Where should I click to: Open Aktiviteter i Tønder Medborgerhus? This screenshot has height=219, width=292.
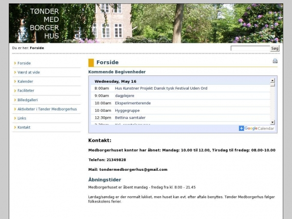point(47,109)
